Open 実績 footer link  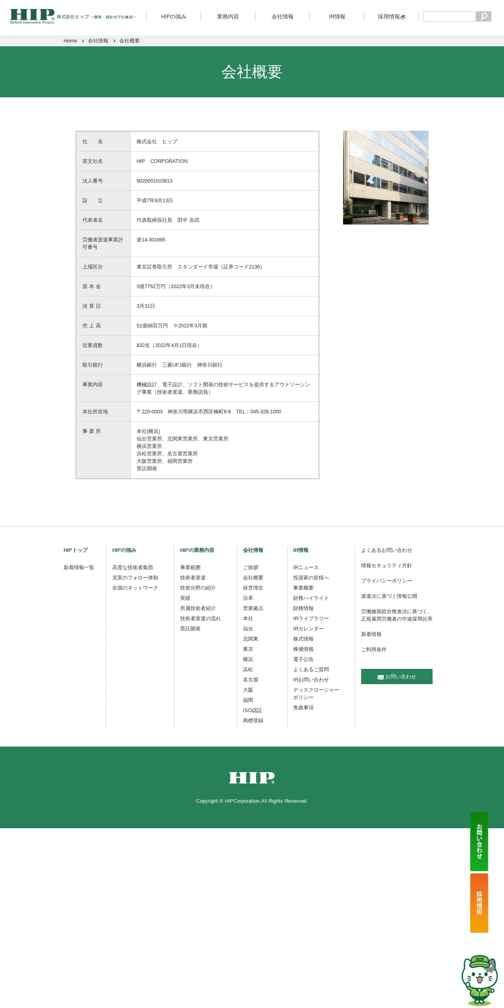pos(185,598)
